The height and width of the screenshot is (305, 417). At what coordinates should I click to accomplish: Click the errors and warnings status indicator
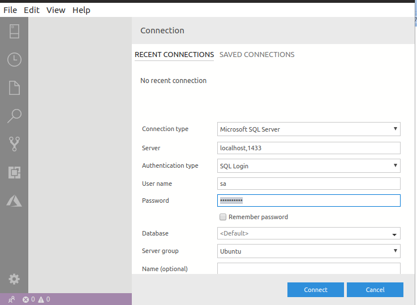pos(36,299)
